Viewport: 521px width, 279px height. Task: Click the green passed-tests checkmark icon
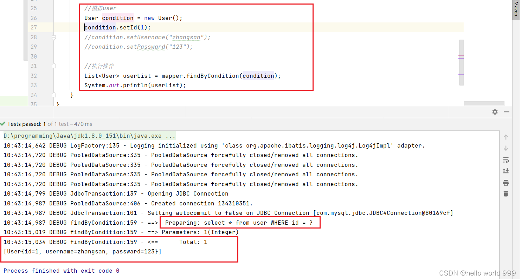pos(3,124)
